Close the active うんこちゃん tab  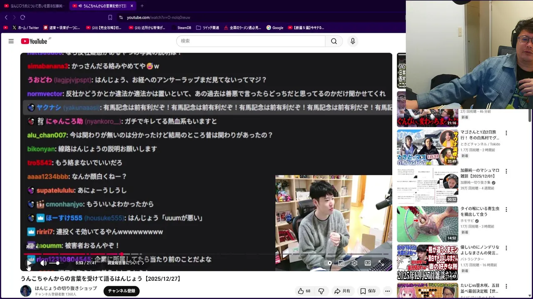click(132, 6)
